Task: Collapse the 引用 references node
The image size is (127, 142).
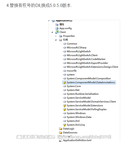Action: 56,40
